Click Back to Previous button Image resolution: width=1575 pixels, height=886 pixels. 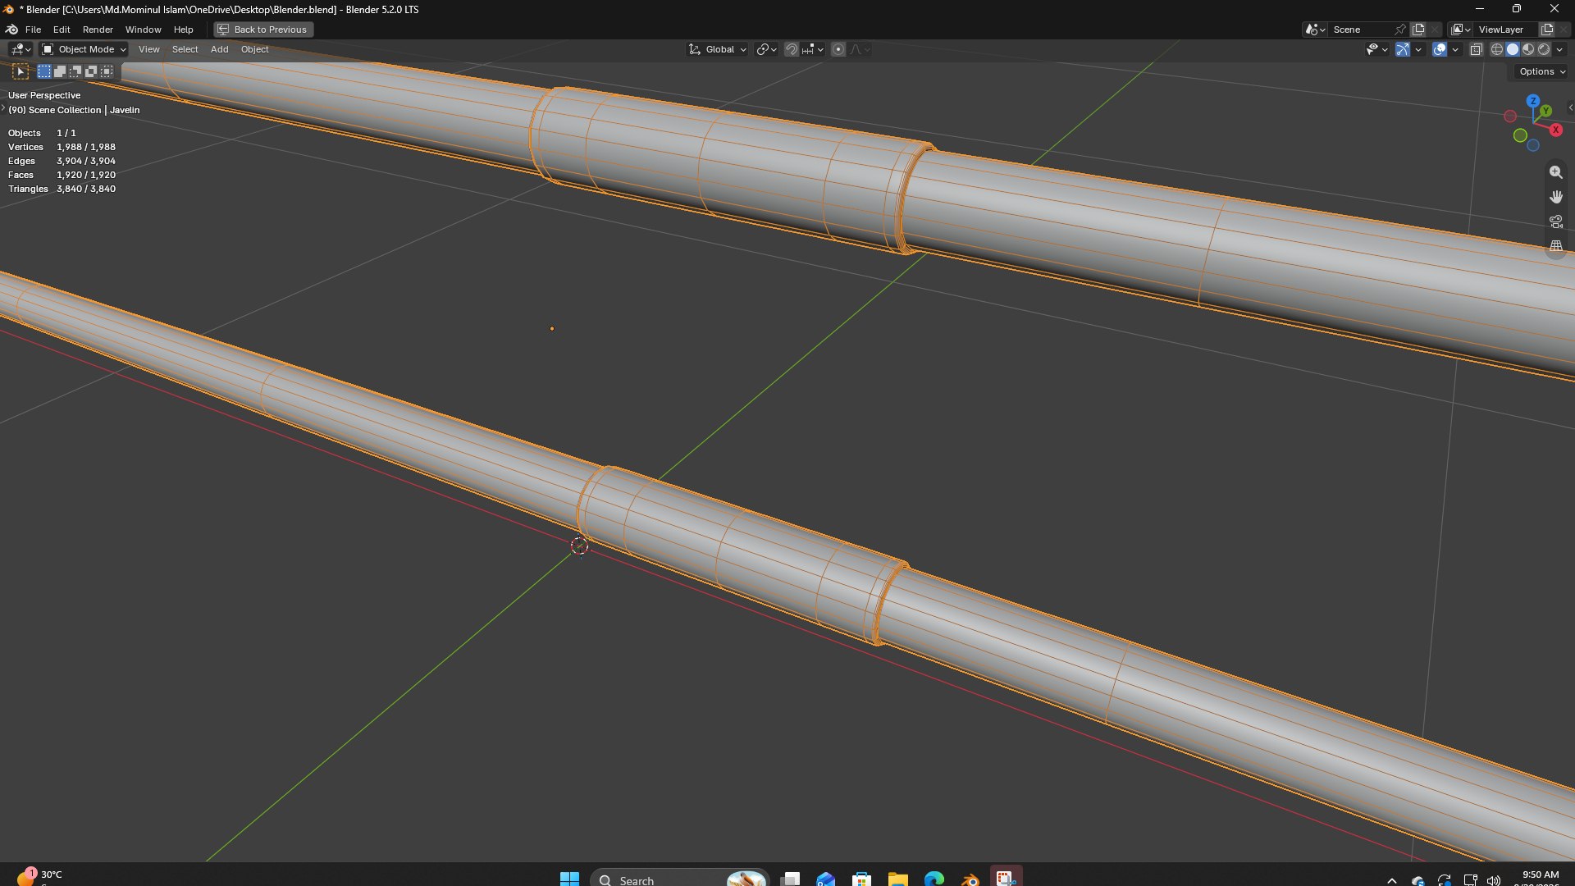[263, 30]
